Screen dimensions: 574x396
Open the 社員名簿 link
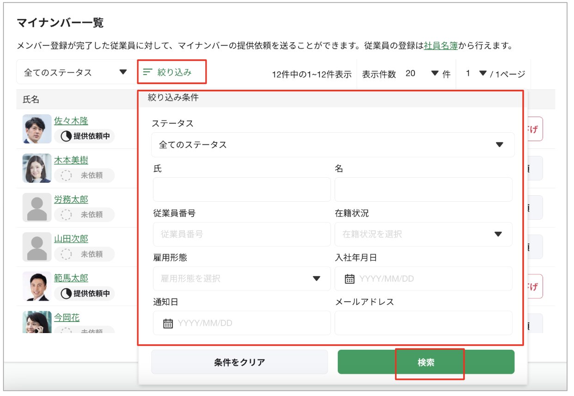[440, 46]
